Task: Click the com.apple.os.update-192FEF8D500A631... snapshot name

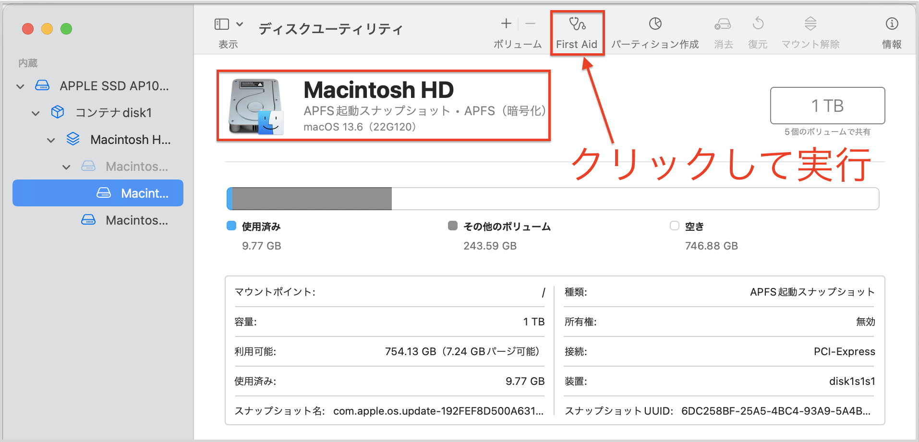Action: 438,411
